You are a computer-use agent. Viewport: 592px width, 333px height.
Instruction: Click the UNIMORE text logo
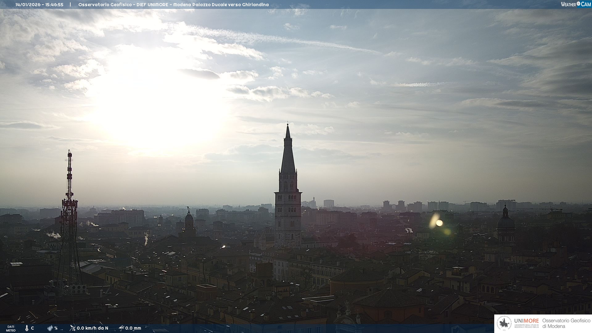[526, 321]
